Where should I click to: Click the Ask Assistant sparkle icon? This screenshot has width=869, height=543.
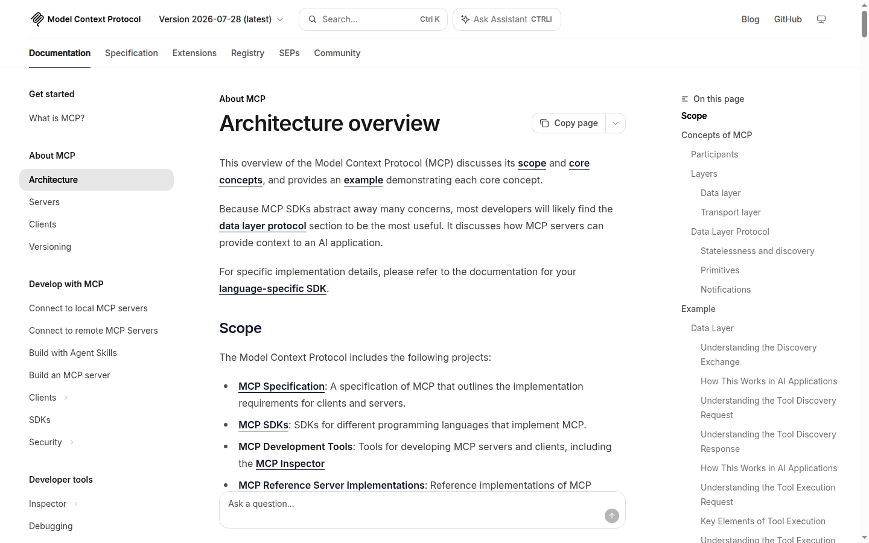pyautogui.click(x=465, y=19)
